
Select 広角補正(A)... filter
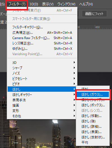click(x=42, y=33)
